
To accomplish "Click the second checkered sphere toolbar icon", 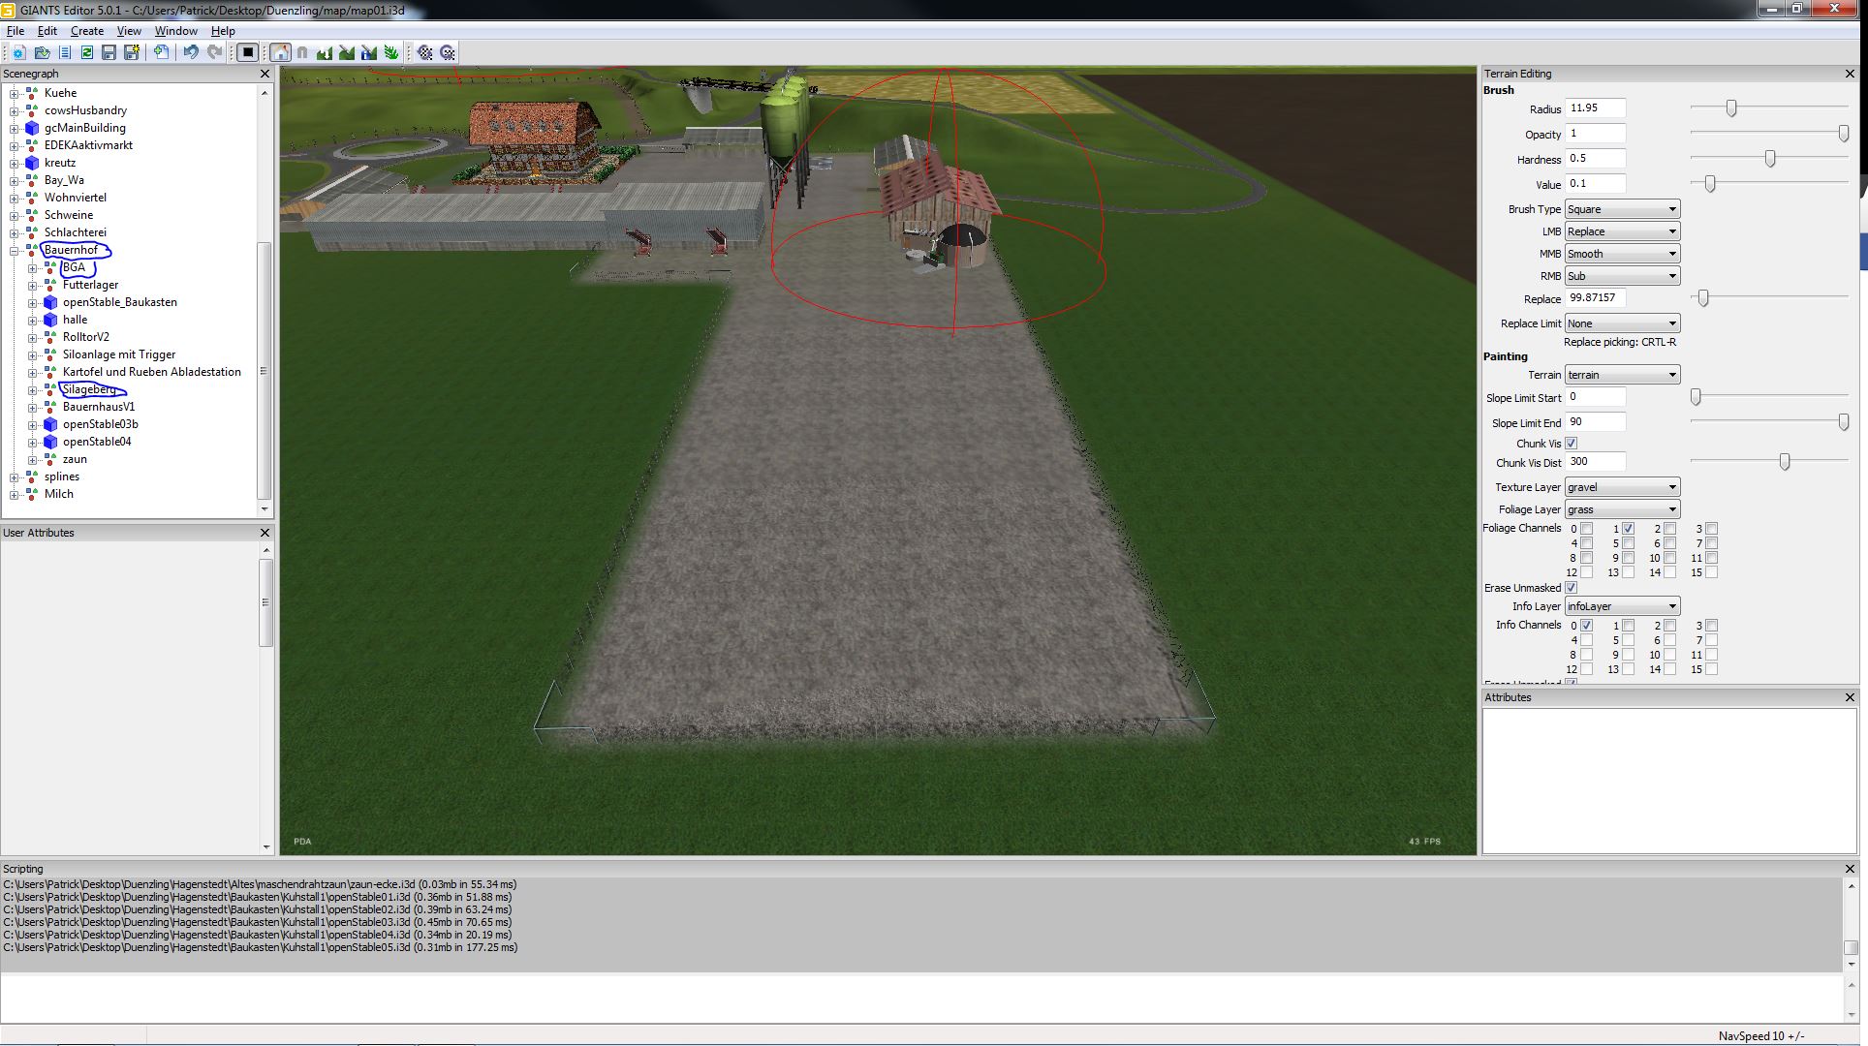I will pyautogui.click(x=448, y=52).
